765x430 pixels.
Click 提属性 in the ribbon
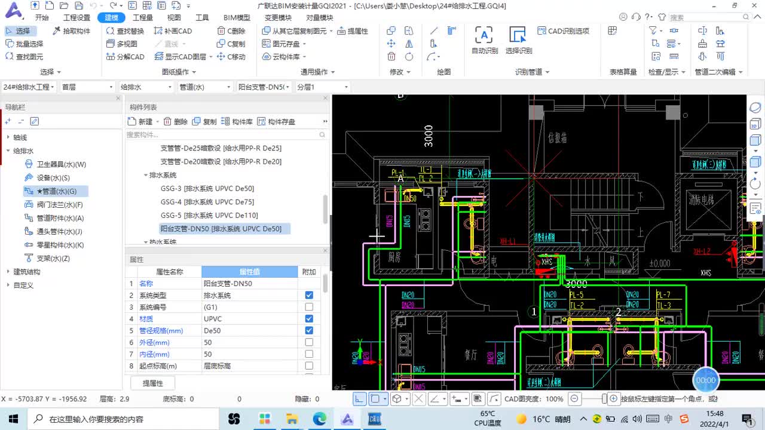click(353, 30)
